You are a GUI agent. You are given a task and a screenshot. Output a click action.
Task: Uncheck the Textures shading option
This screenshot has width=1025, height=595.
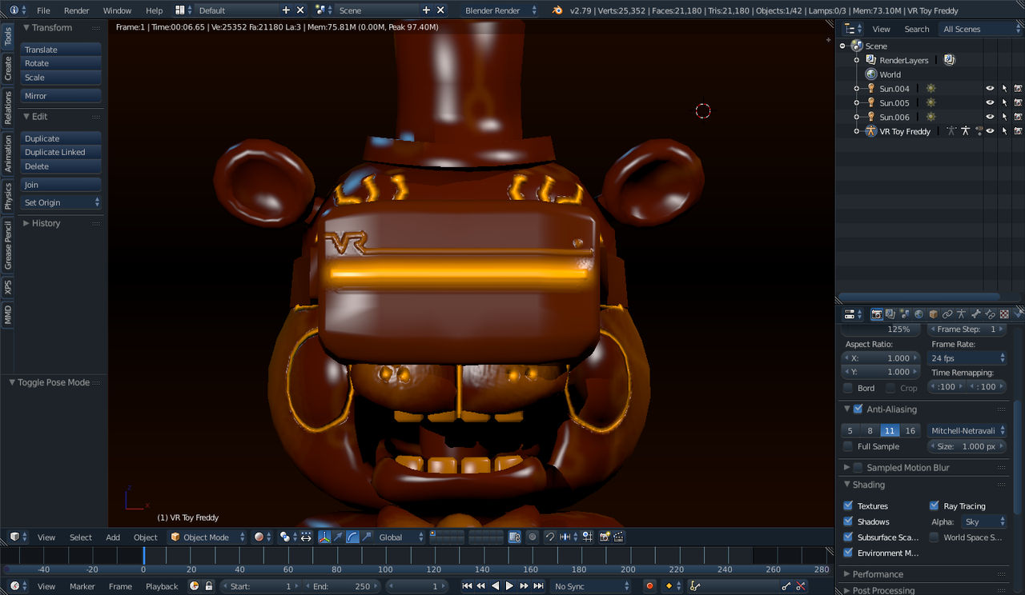pos(848,505)
